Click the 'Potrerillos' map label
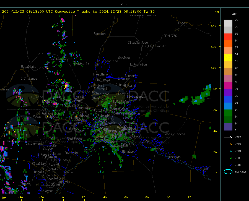Screen dimensions: 249x201 (x=51, y=114)
